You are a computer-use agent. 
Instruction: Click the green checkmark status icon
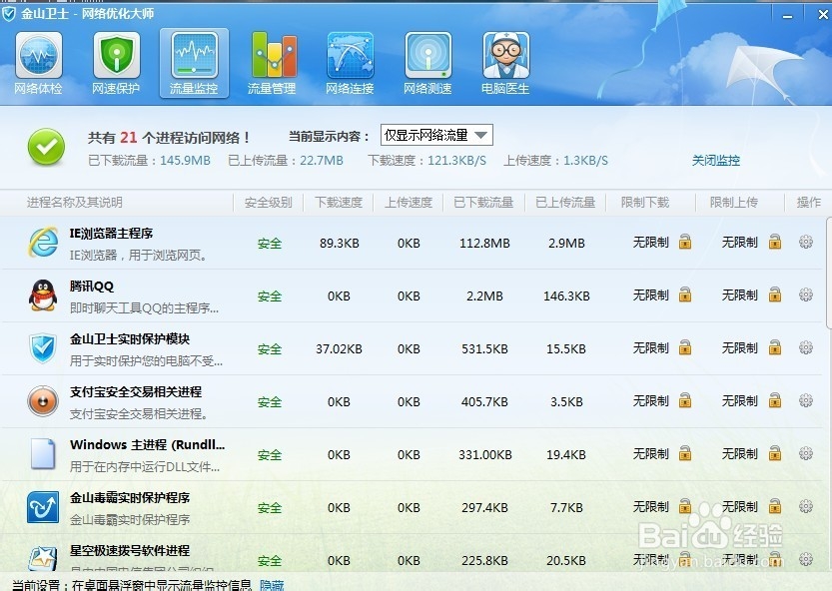point(46,147)
